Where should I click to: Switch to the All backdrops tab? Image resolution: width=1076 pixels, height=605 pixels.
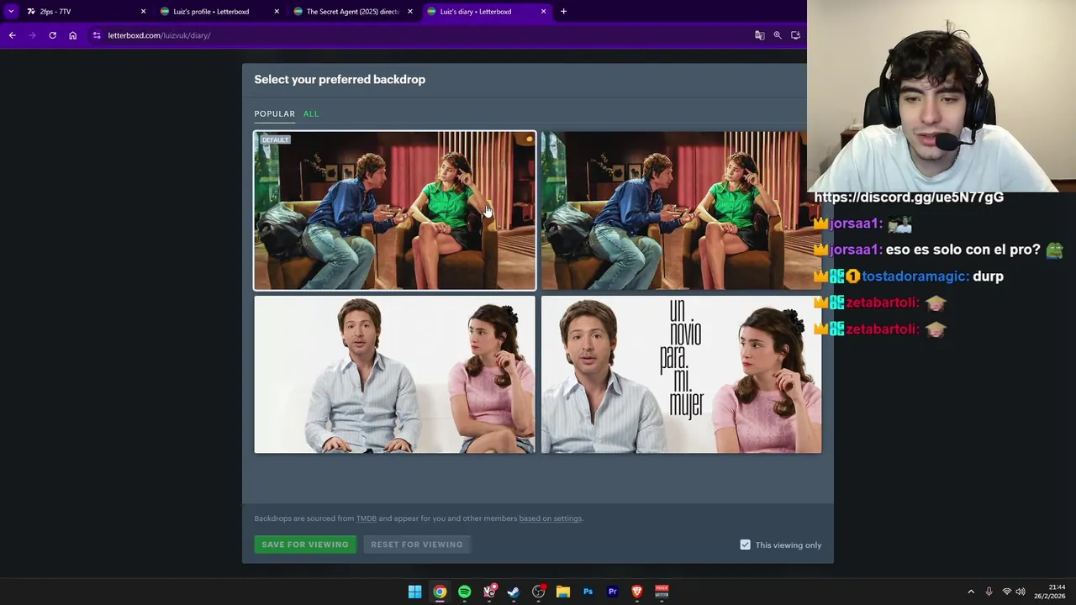tap(311, 113)
